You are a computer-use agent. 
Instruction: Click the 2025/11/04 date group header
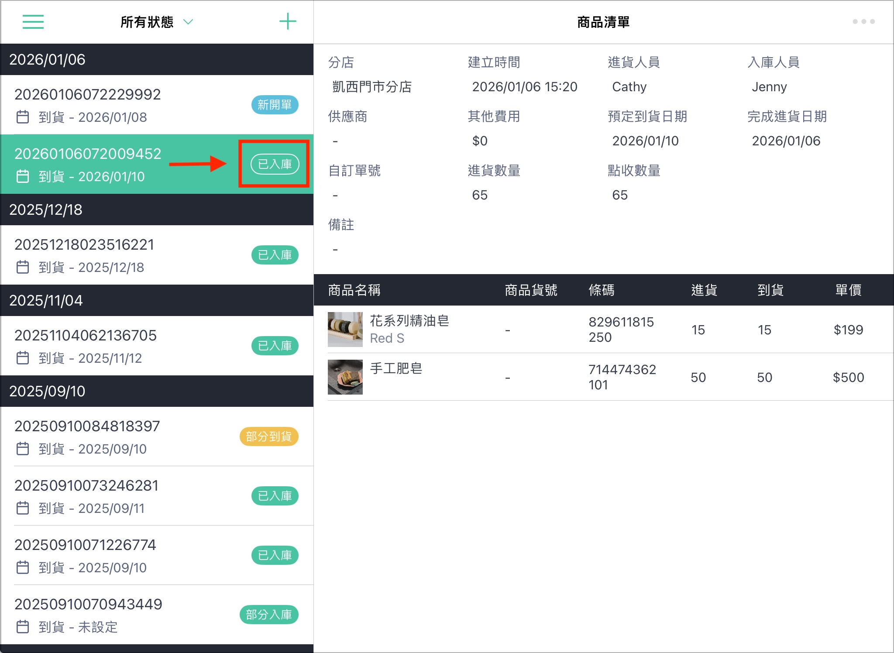157,300
